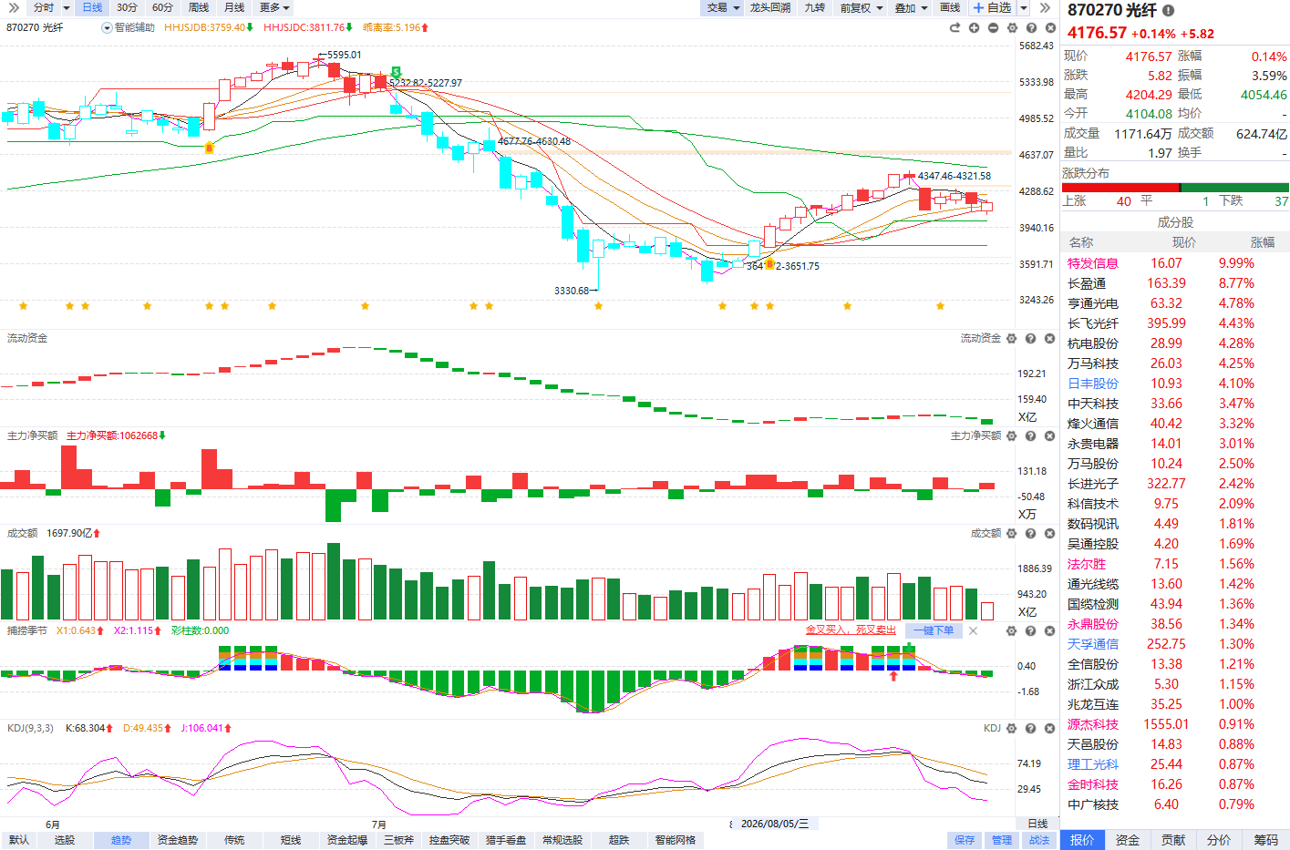
Task: Click the share arrow icon above the chart
Action: click(955, 27)
